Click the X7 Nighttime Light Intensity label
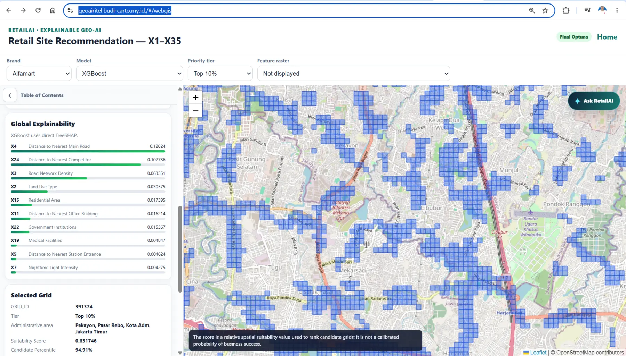The width and height of the screenshot is (626, 356). click(53, 268)
